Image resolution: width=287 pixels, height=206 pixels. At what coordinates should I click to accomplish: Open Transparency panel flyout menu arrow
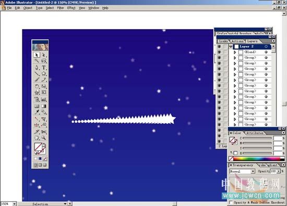(x=283, y=165)
